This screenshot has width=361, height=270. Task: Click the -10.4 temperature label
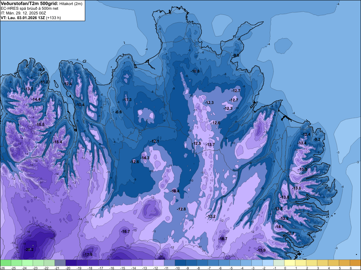coord(80,105)
